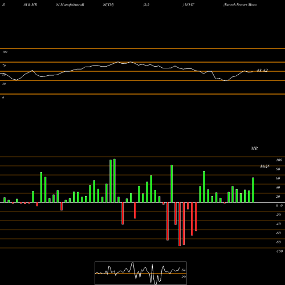Click the -20 label on the MR axis

coord(278,215)
